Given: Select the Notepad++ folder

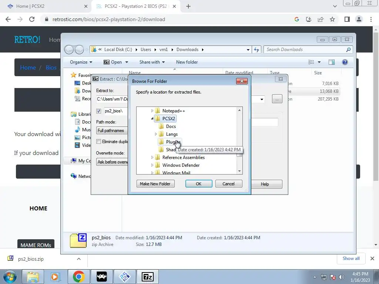Looking at the screenshot, I should [x=174, y=111].
